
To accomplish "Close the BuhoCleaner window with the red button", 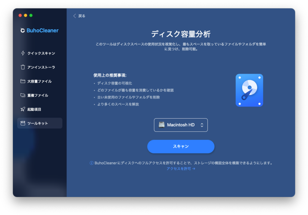I will coord(20,15).
